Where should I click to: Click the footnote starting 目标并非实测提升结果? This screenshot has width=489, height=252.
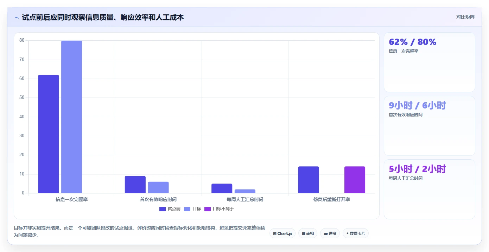(x=139, y=232)
